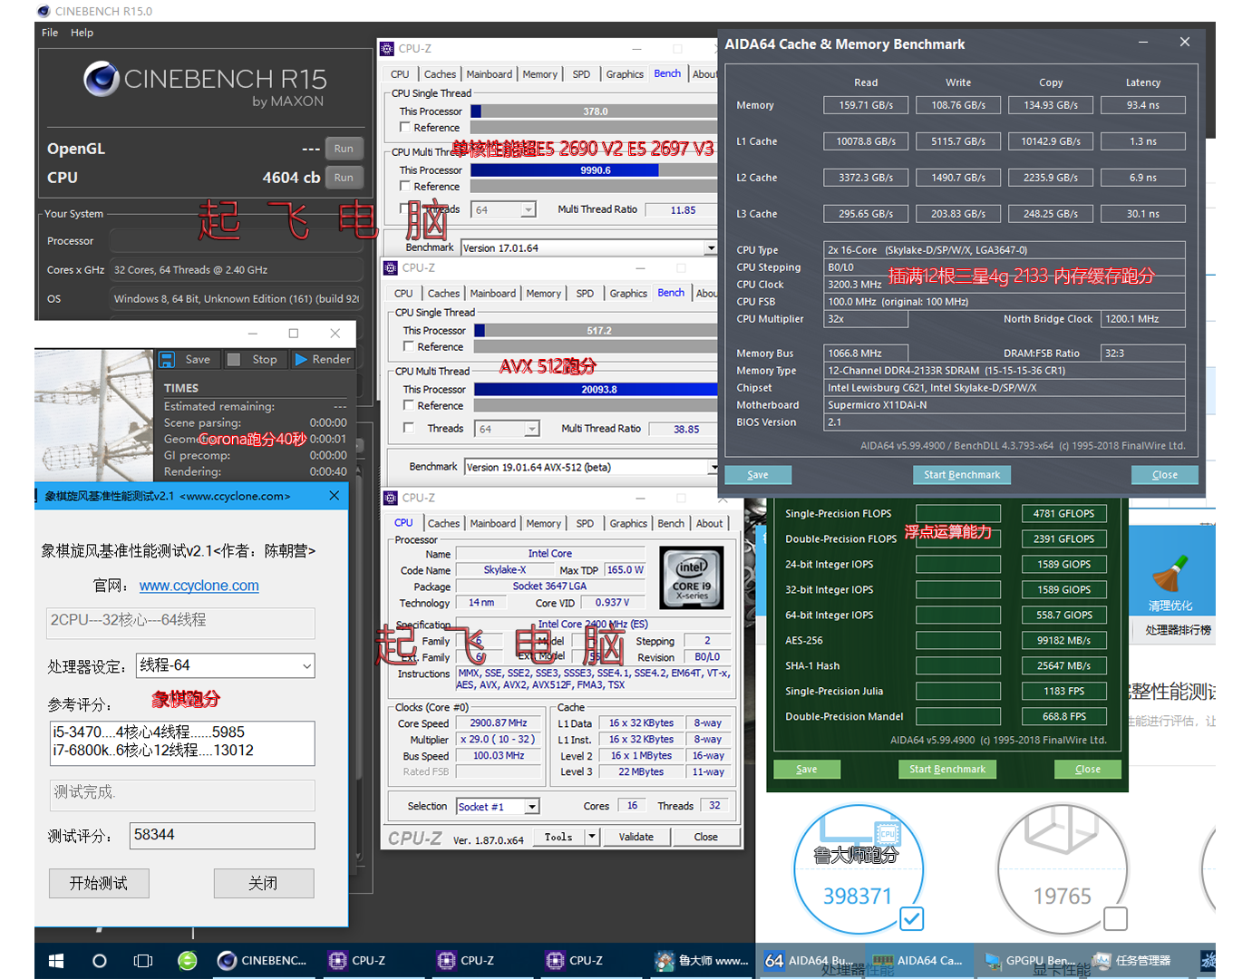This screenshot has height=979, width=1252.
Task: Click the 9990.6 multi thread score bar
Action: 595,170
